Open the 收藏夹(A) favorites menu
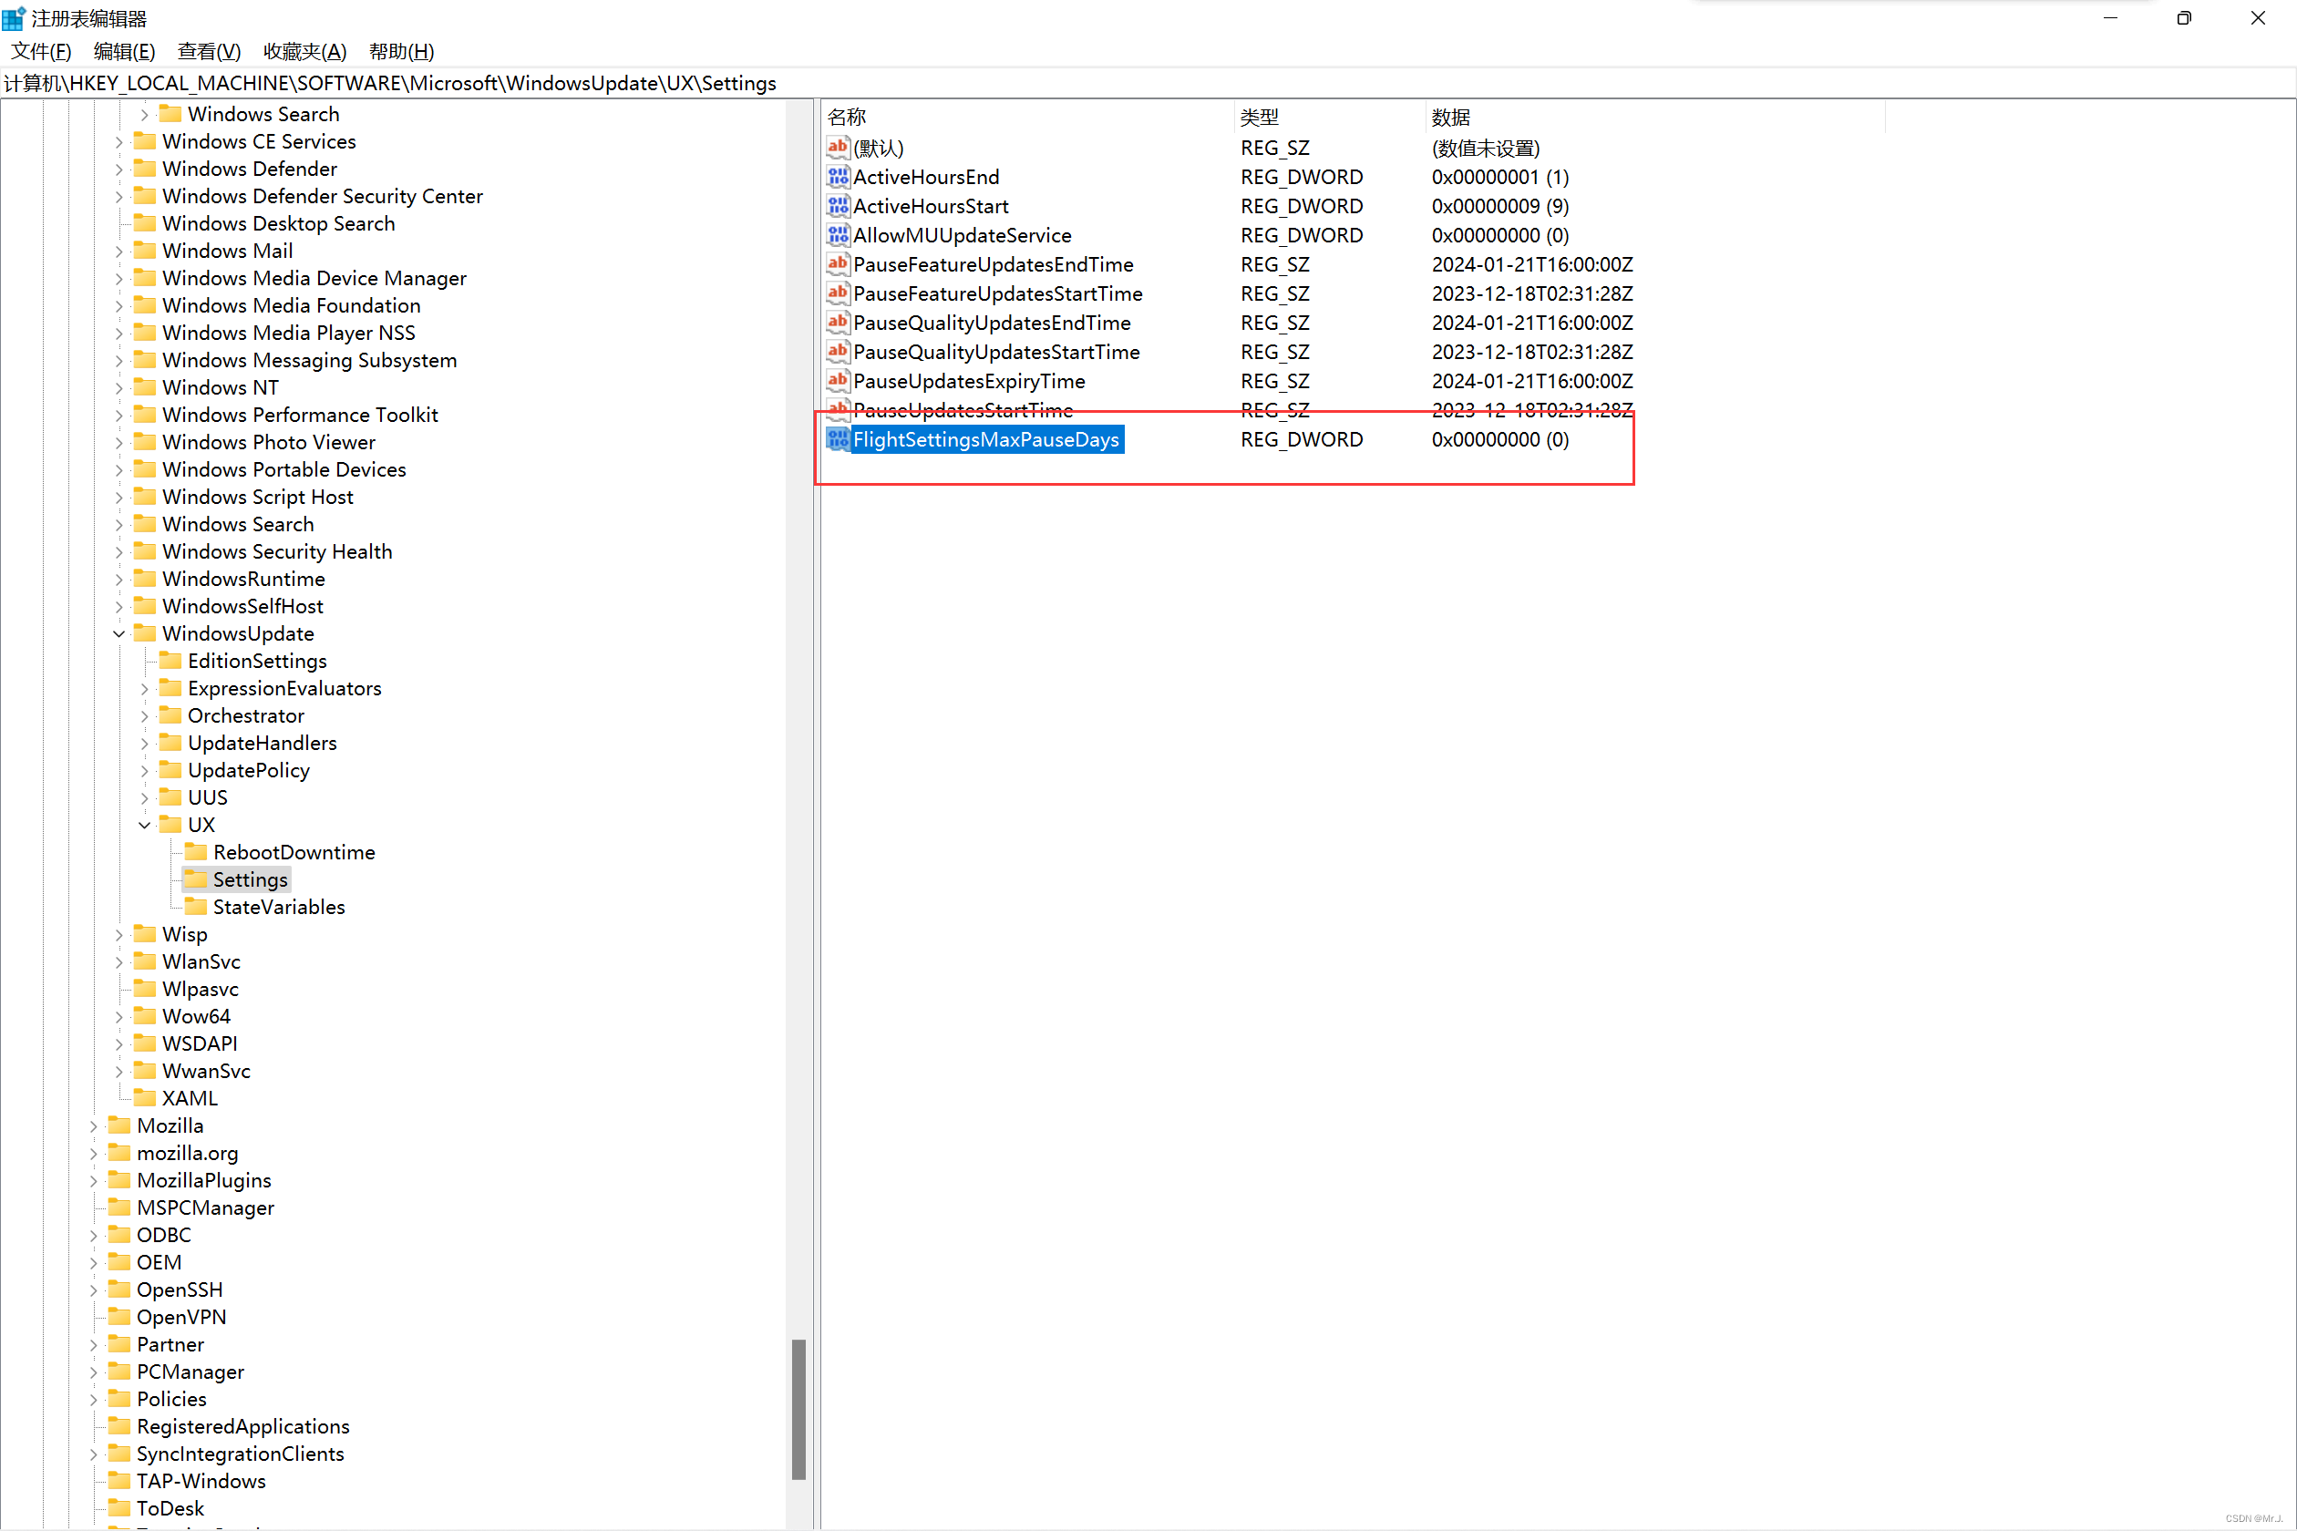Image resolution: width=2297 pixels, height=1531 pixels. (304, 52)
